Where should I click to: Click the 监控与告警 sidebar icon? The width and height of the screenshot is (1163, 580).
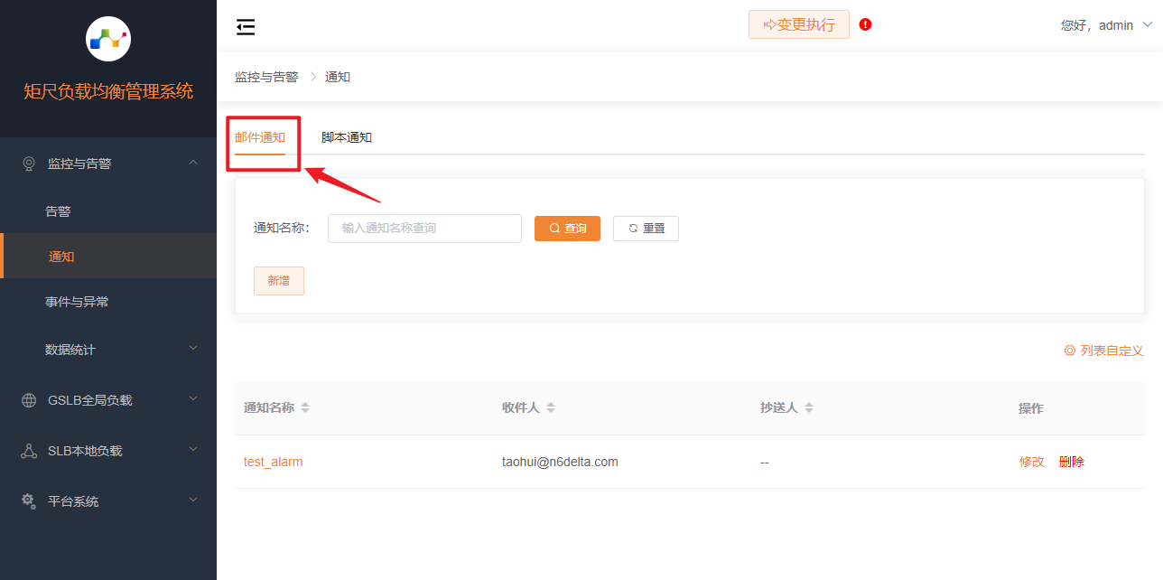pos(29,164)
